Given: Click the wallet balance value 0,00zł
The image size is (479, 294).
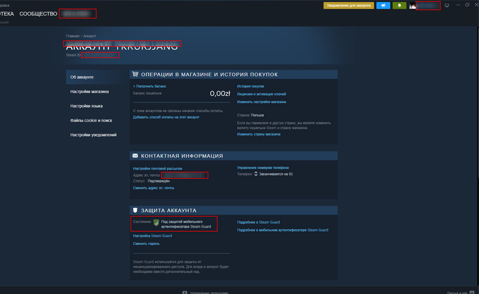Looking at the screenshot, I should [x=220, y=93].
